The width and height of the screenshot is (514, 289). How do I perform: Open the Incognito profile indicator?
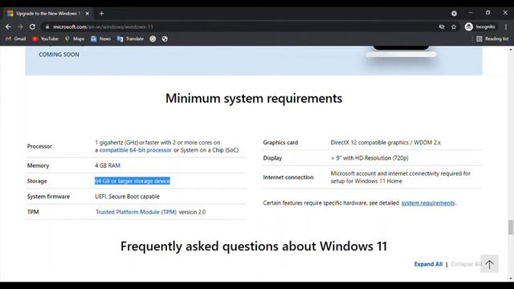(480, 26)
